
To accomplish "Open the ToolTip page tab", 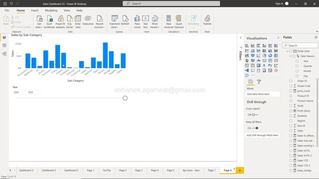I will (107, 170).
